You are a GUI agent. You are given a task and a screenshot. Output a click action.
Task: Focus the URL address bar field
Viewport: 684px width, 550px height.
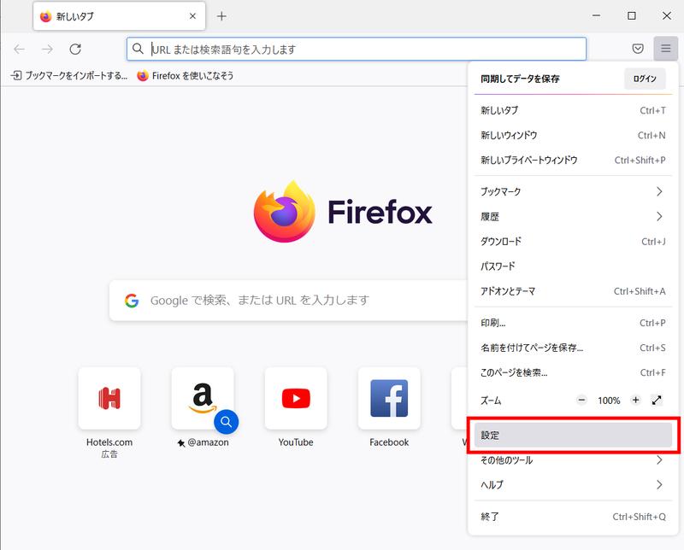pyautogui.click(x=357, y=49)
